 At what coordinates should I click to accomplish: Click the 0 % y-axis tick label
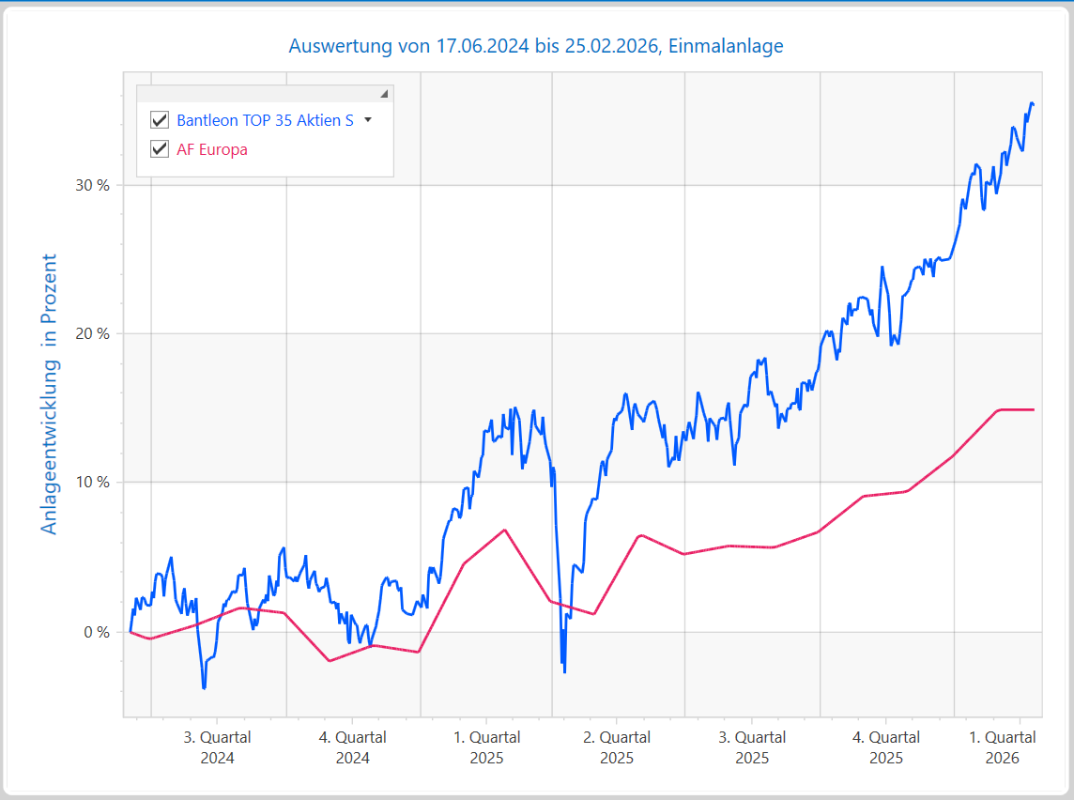97,632
